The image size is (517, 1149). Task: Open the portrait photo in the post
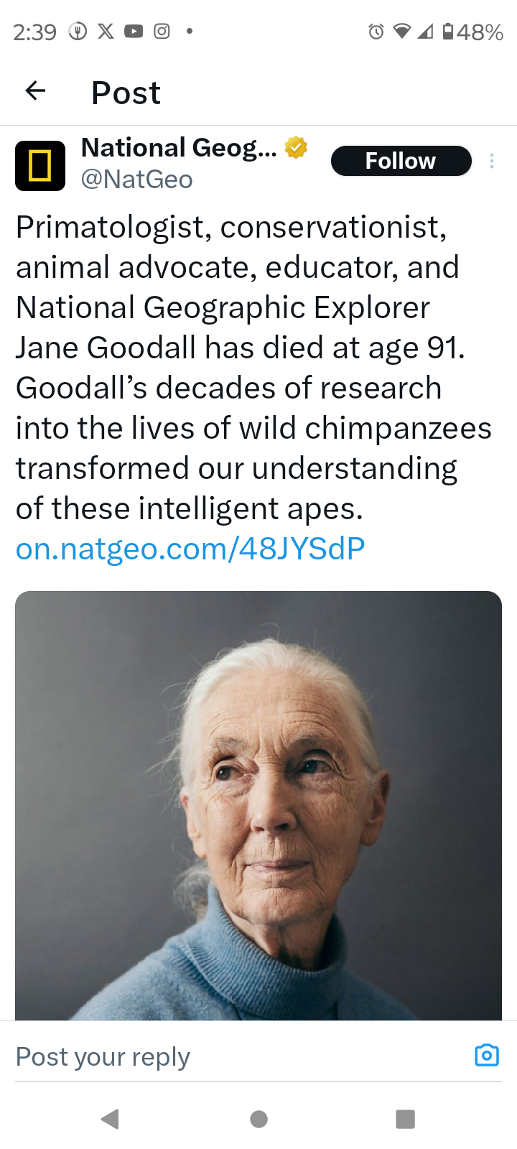click(258, 804)
